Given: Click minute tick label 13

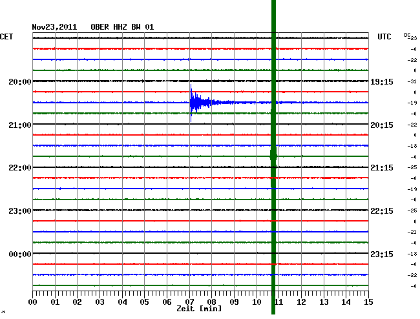Looking at the screenshot, I should [x=324, y=302].
